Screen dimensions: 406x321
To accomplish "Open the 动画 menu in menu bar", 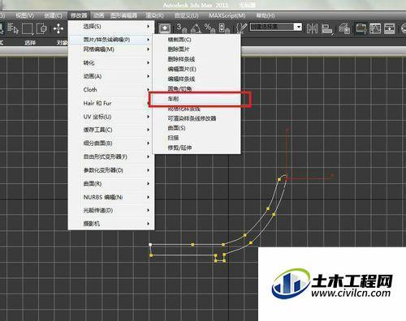I will point(99,15).
